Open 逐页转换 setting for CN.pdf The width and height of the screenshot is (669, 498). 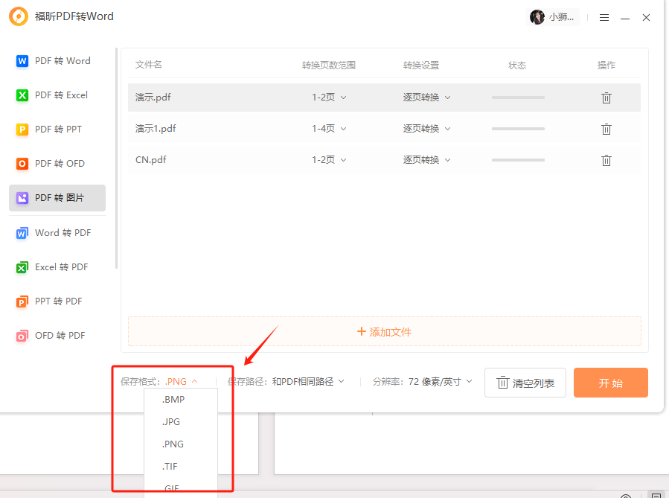(x=426, y=160)
